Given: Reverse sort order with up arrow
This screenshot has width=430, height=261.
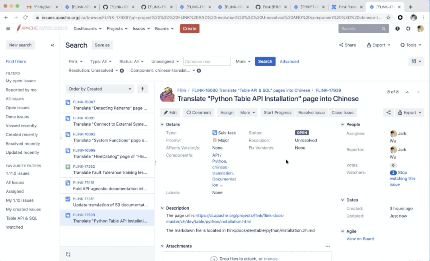Looking at the screenshot, I should [x=142, y=89].
